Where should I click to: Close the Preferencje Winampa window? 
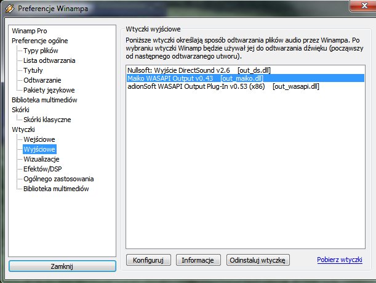(x=364, y=6)
